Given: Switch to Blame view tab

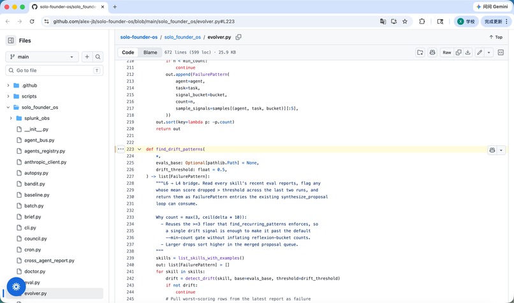Looking at the screenshot, I should (x=150, y=52).
